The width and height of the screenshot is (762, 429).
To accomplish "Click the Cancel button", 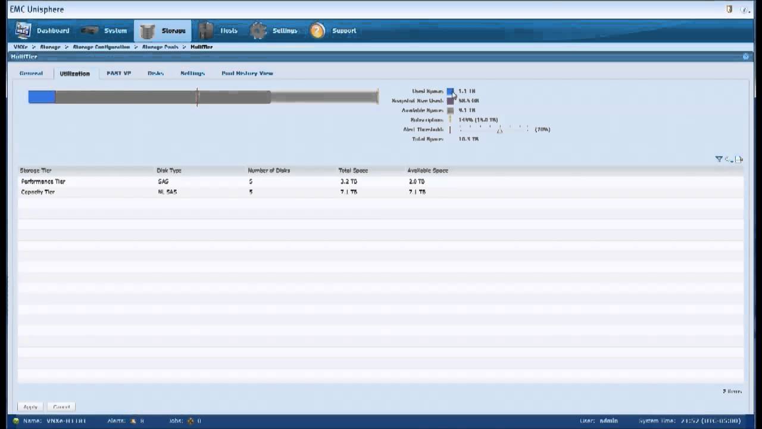I will click(61, 407).
